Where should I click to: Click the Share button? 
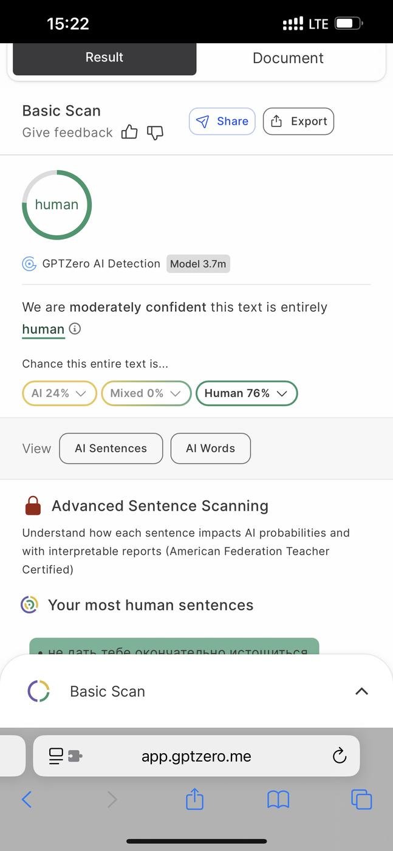(222, 121)
